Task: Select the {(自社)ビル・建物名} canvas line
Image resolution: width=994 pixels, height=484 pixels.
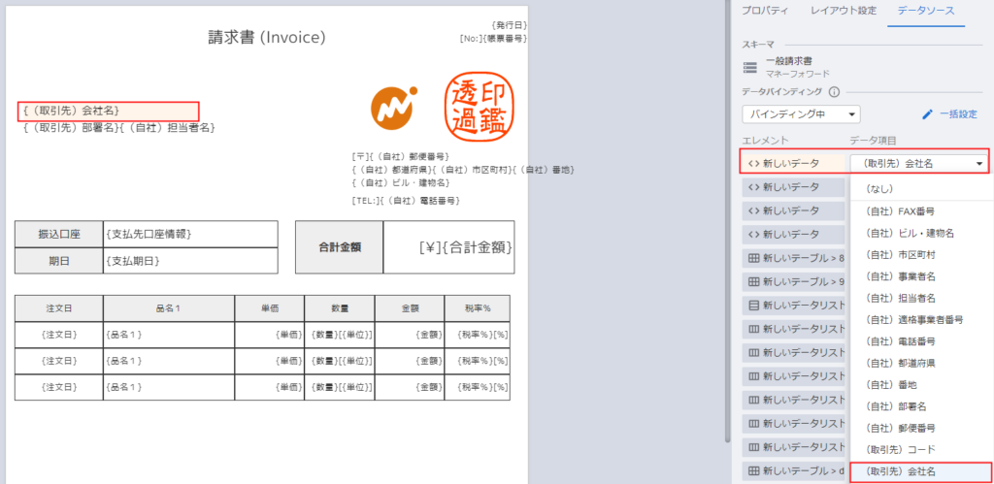Action: click(401, 182)
